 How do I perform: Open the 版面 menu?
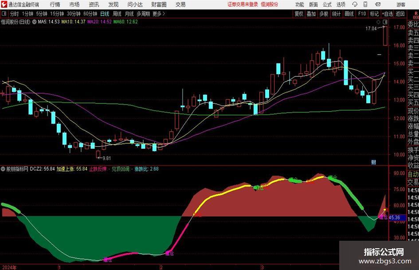[313, 4]
